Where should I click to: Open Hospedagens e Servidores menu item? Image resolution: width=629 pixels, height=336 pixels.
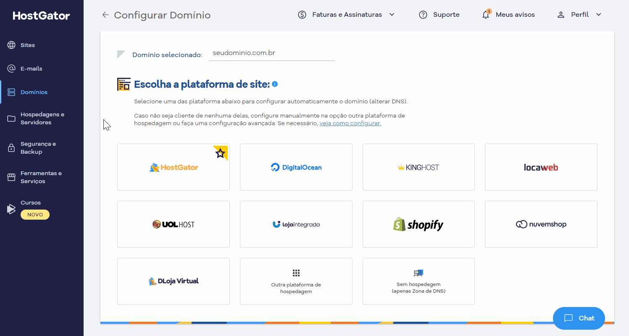(x=42, y=118)
